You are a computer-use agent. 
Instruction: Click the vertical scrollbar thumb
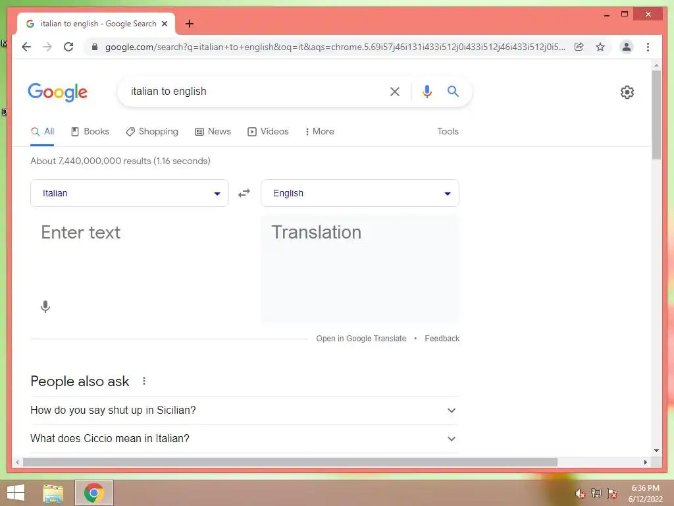(x=656, y=115)
